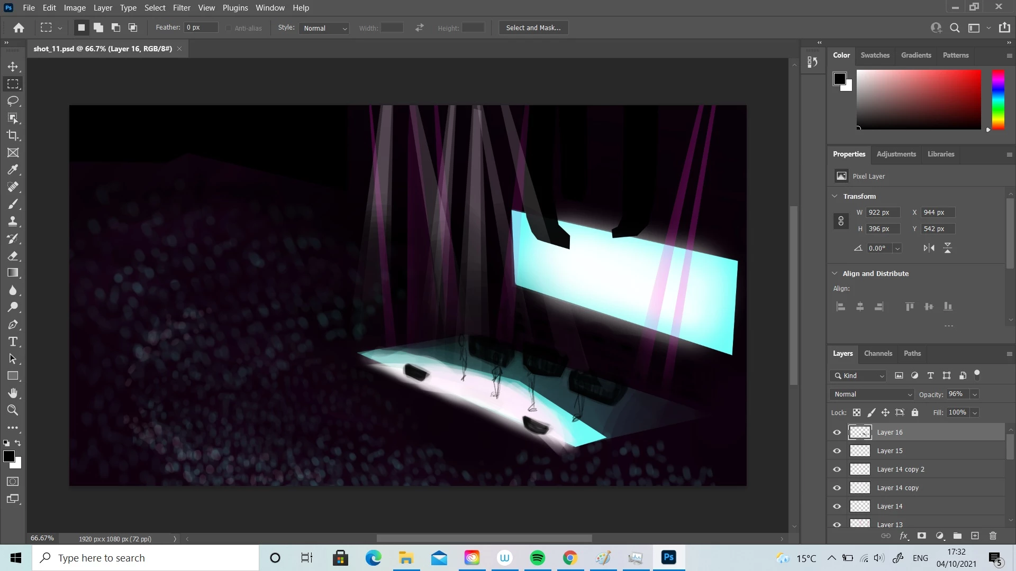Toggle visibility of Layer 14 copy 2

[837, 469]
